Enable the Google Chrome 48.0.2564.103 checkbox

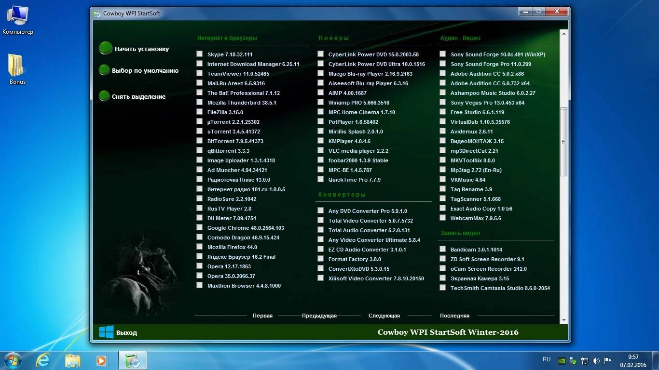click(x=199, y=227)
